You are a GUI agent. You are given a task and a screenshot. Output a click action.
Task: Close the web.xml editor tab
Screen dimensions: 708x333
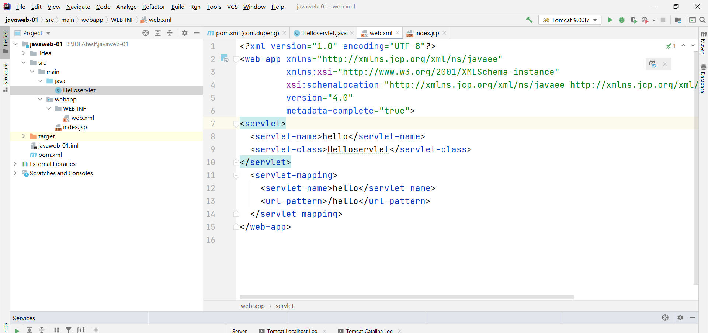tap(398, 33)
